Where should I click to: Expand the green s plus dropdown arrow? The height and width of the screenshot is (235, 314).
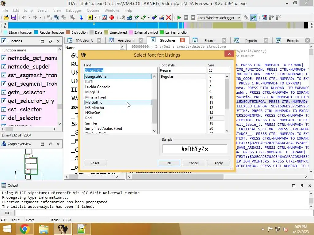coord(149,17)
